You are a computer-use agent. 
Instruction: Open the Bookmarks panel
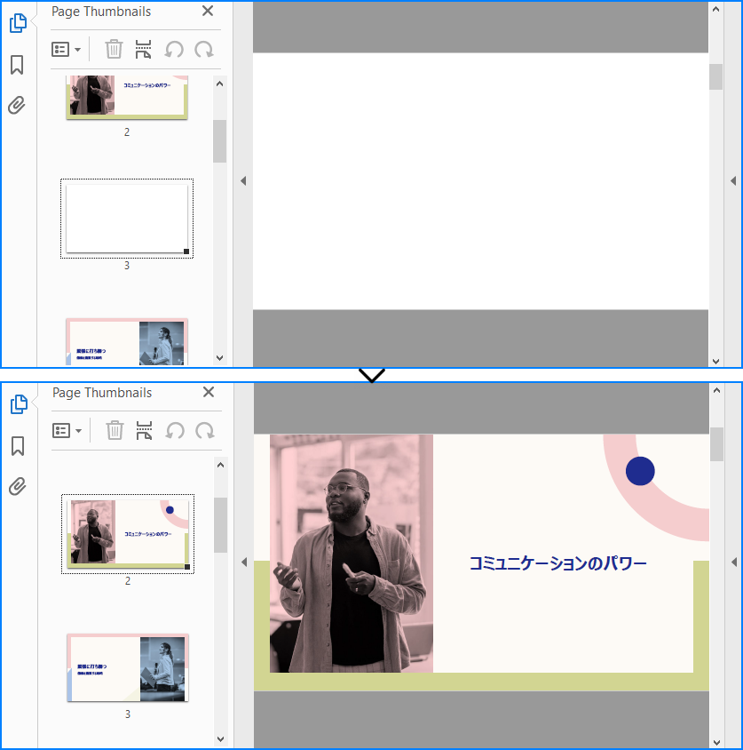point(17,64)
